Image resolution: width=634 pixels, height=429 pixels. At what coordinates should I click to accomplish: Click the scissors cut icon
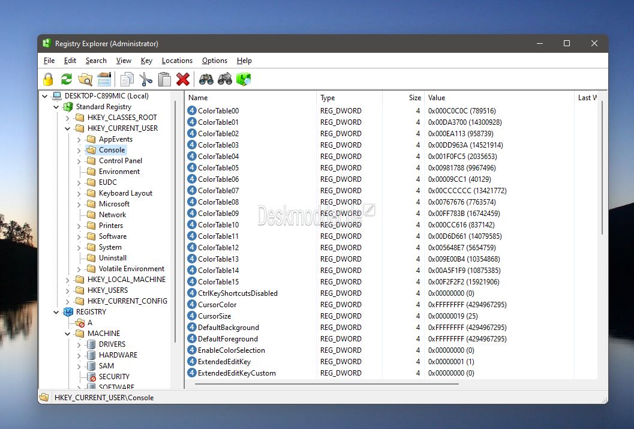coord(146,79)
